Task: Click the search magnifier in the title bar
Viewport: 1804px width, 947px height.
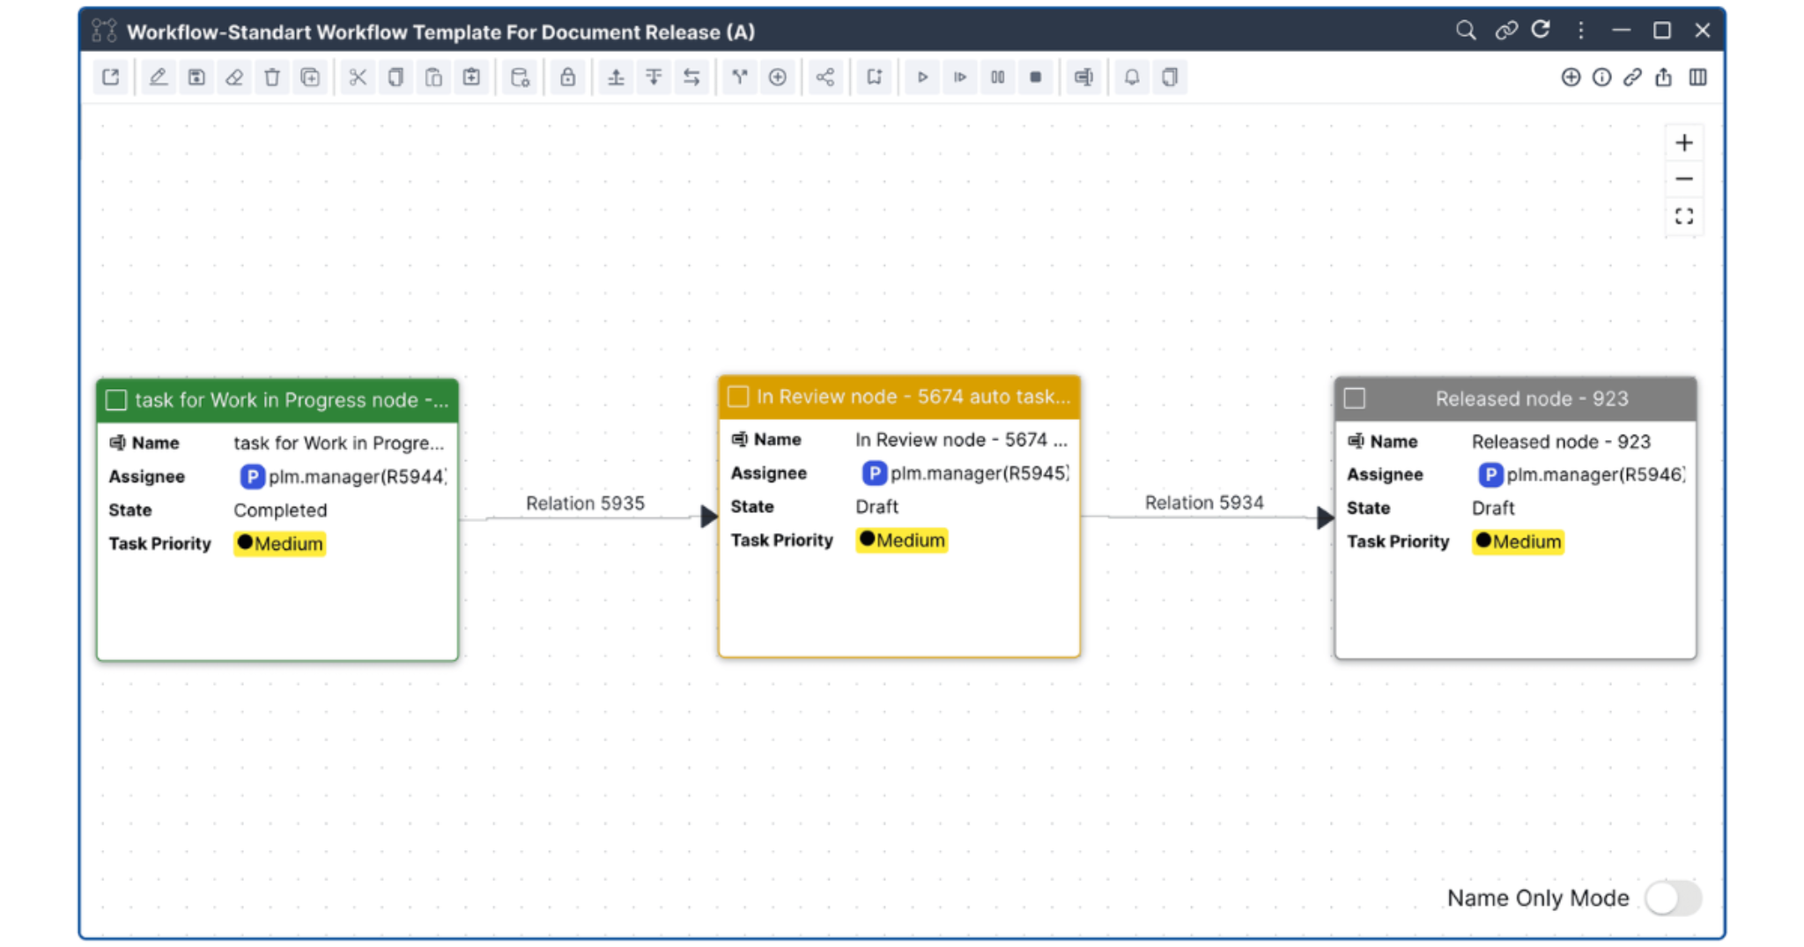Action: 1466,30
